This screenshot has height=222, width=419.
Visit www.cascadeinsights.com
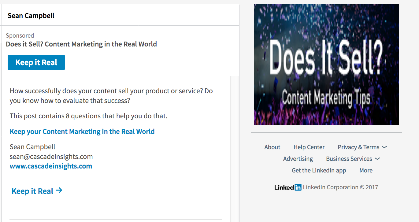(x=51, y=166)
